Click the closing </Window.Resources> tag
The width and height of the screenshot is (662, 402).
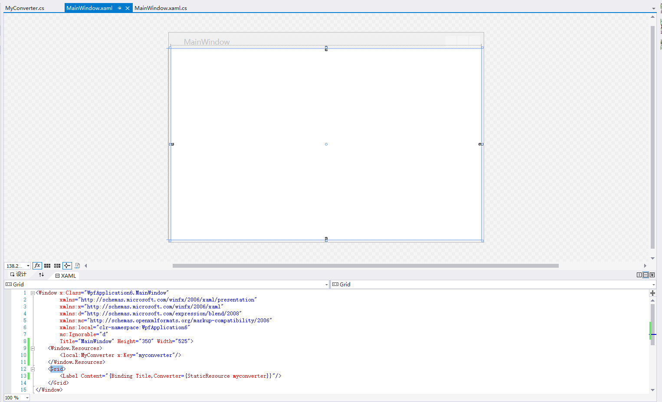(76, 362)
